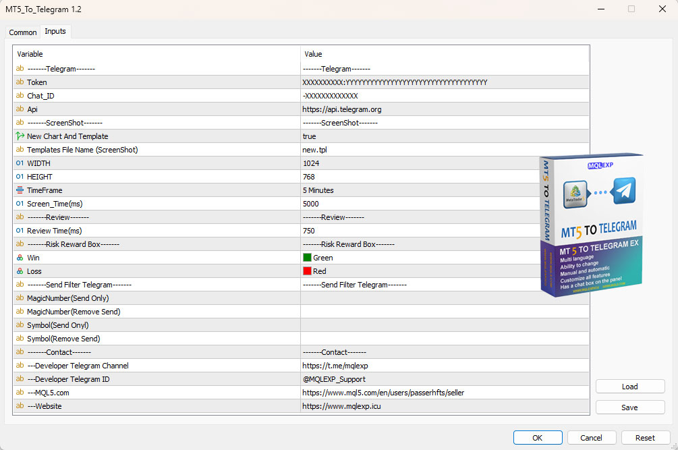Click the icon beside -------Send Filter Telegram-------
678x450 pixels.
20,285
